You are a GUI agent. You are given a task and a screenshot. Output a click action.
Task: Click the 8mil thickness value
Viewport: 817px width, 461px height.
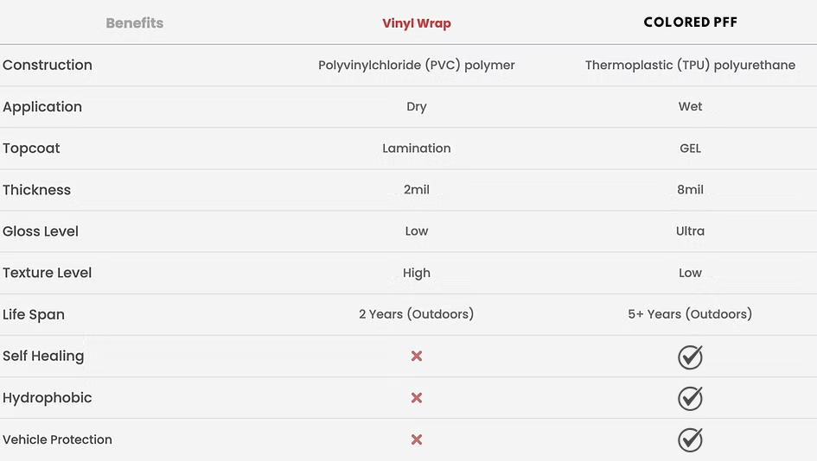point(690,190)
